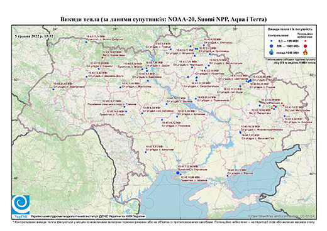Click the blue marker near Azov Sea coast
Image resolution: width=327 pixels, height=231 pixels.
click(228, 176)
